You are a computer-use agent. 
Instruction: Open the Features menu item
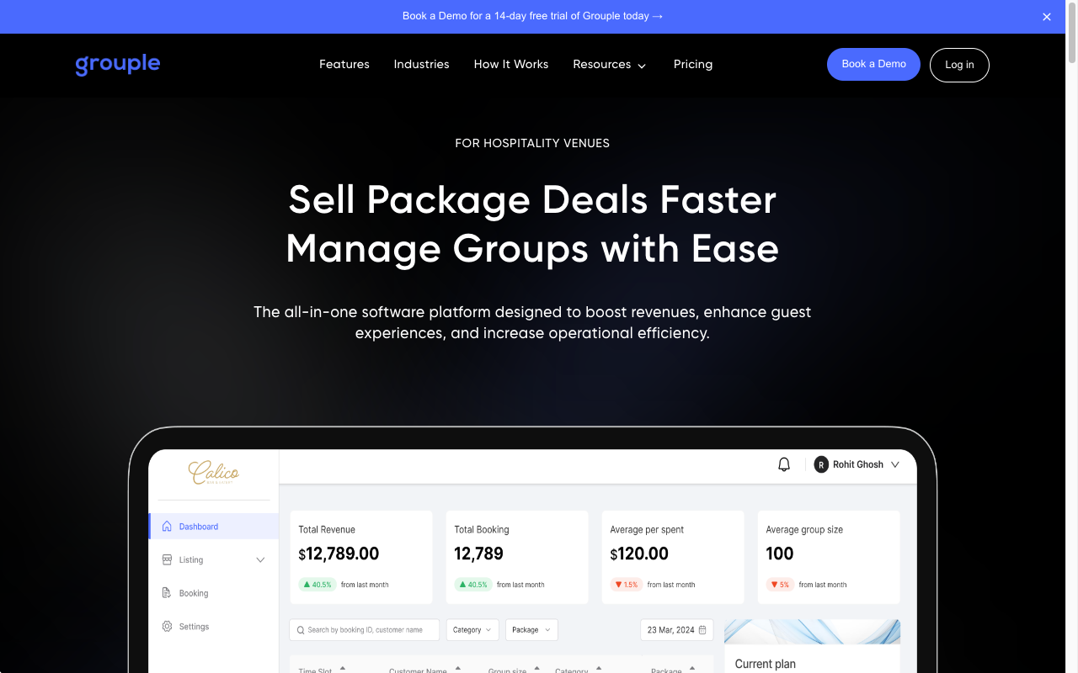(344, 64)
